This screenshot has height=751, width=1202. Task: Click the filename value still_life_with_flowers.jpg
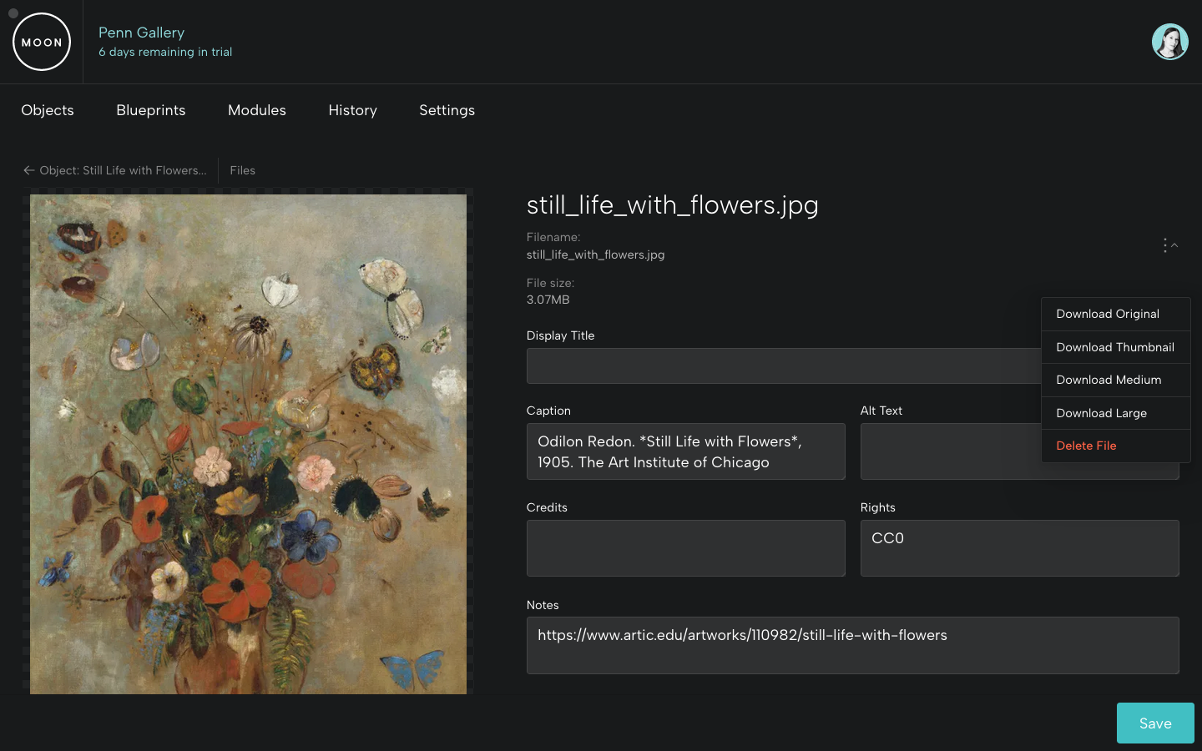pyautogui.click(x=595, y=255)
